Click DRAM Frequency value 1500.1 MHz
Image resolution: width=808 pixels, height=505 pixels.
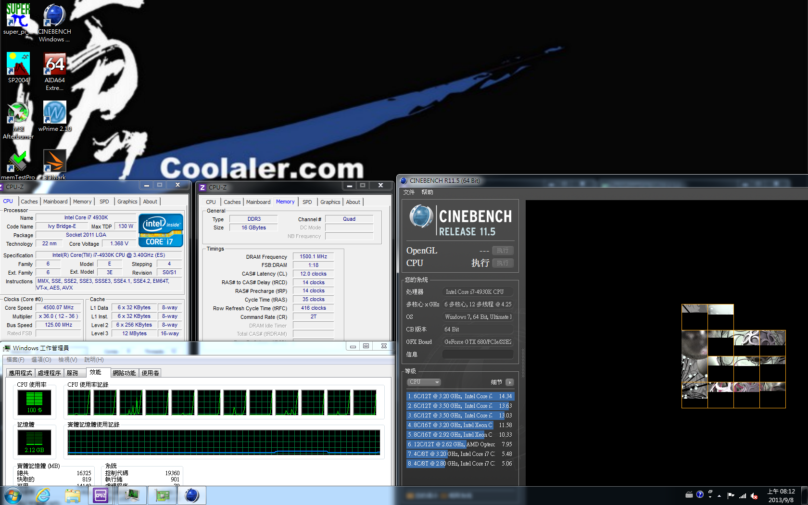(x=314, y=257)
